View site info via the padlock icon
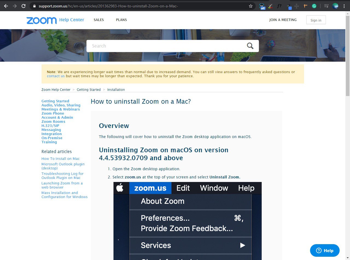The width and height of the screenshot is (350, 260). pos(34,6)
